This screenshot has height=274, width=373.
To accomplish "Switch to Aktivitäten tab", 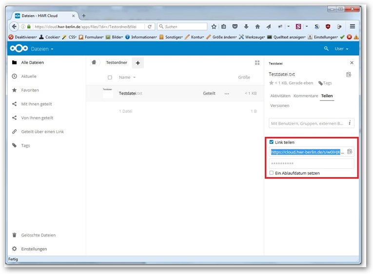I will click(280, 96).
